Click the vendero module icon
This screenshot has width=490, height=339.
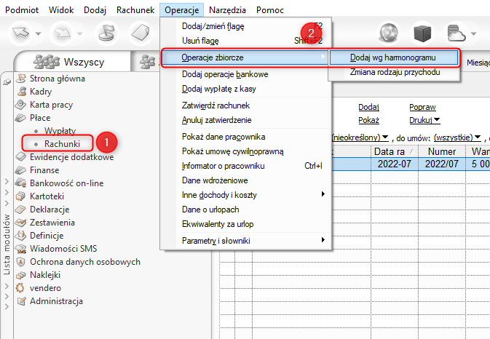(20, 288)
